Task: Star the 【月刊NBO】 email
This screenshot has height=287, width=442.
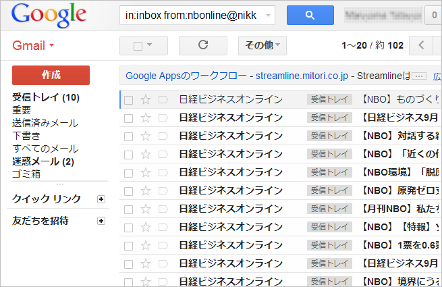Action: click(146, 209)
